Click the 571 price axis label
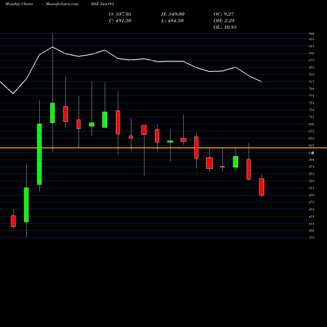The width and height of the screenshot is (327, 327). pyautogui.click(x=311, y=167)
